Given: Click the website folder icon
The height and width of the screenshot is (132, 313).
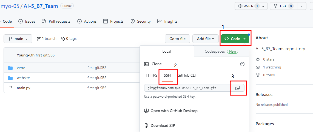Looking at the screenshot, I should [10, 78].
